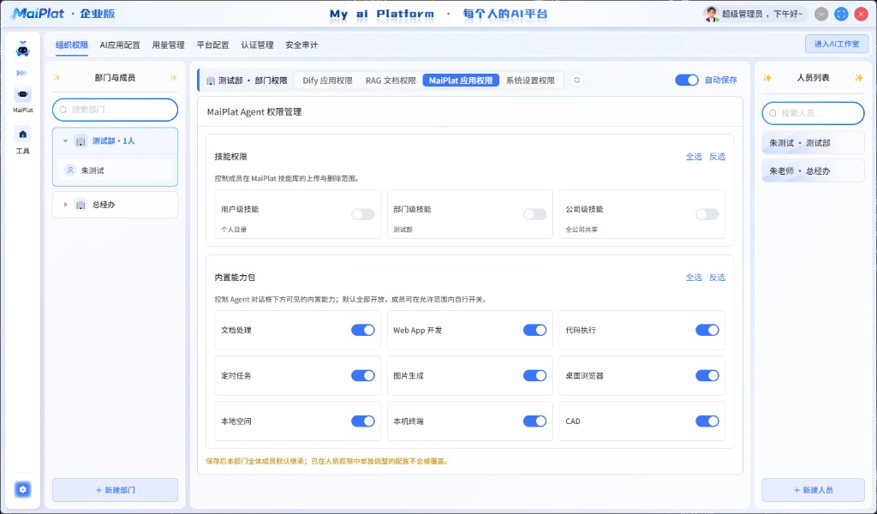Click the blue fullscreen window icon

(x=841, y=14)
